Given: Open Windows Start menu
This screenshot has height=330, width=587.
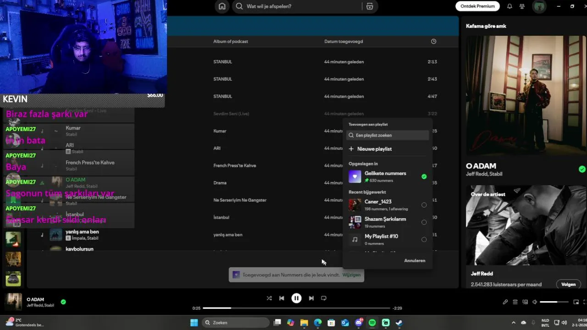Looking at the screenshot, I should tap(194, 323).
